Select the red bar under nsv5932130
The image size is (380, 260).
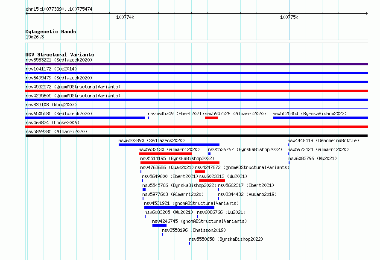[165, 154]
